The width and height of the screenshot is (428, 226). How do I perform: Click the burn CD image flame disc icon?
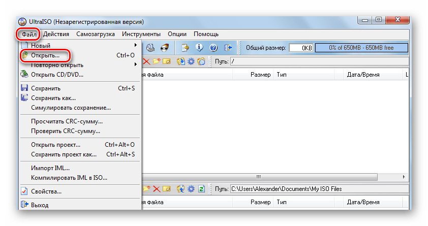[x=165, y=48]
